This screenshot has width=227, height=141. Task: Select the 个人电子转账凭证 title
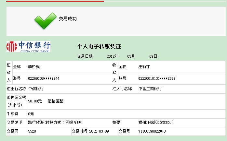(x=99, y=46)
